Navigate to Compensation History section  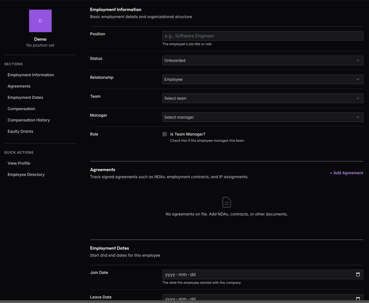point(29,120)
